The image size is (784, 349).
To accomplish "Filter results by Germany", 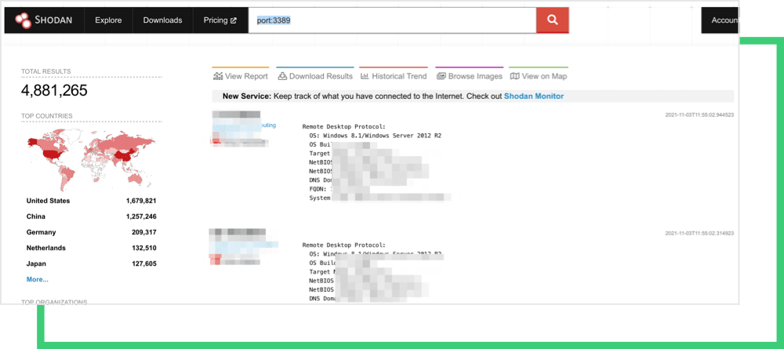I will point(41,232).
